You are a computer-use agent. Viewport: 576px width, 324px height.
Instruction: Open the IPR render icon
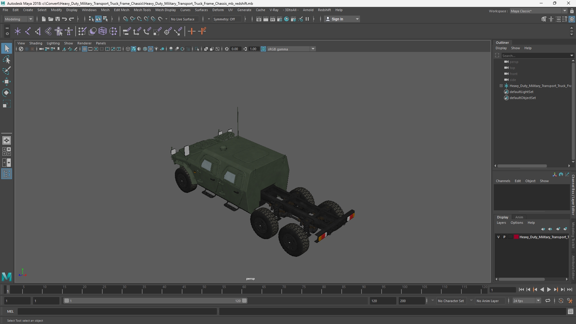tap(273, 19)
